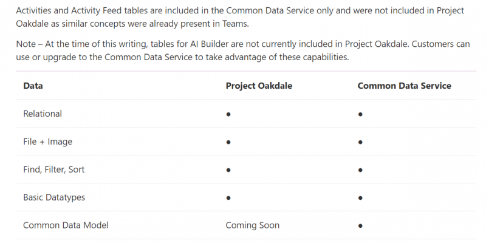The width and height of the screenshot is (486, 243).
Task: Click the Relational bullet under Common Data Service
Action: (360, 114)
